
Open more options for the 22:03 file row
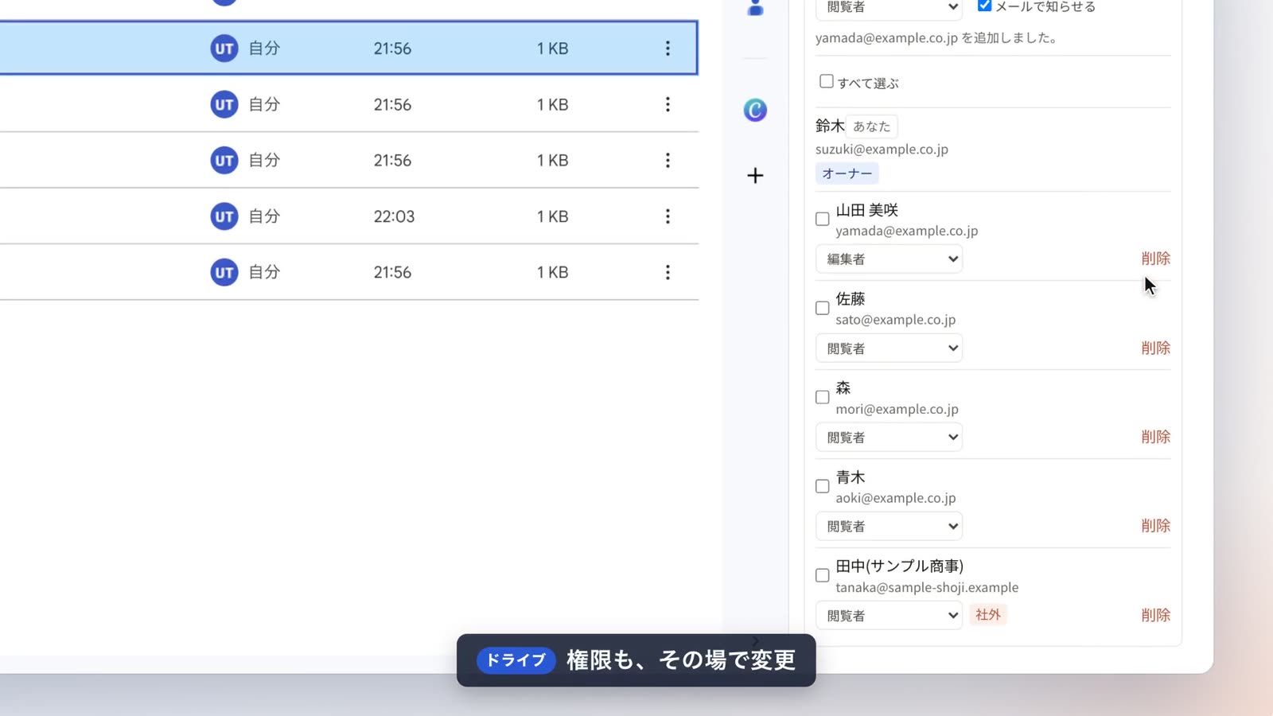tap(668, 216)
